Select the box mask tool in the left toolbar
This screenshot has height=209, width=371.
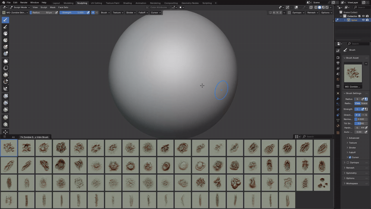pos(5,61)
